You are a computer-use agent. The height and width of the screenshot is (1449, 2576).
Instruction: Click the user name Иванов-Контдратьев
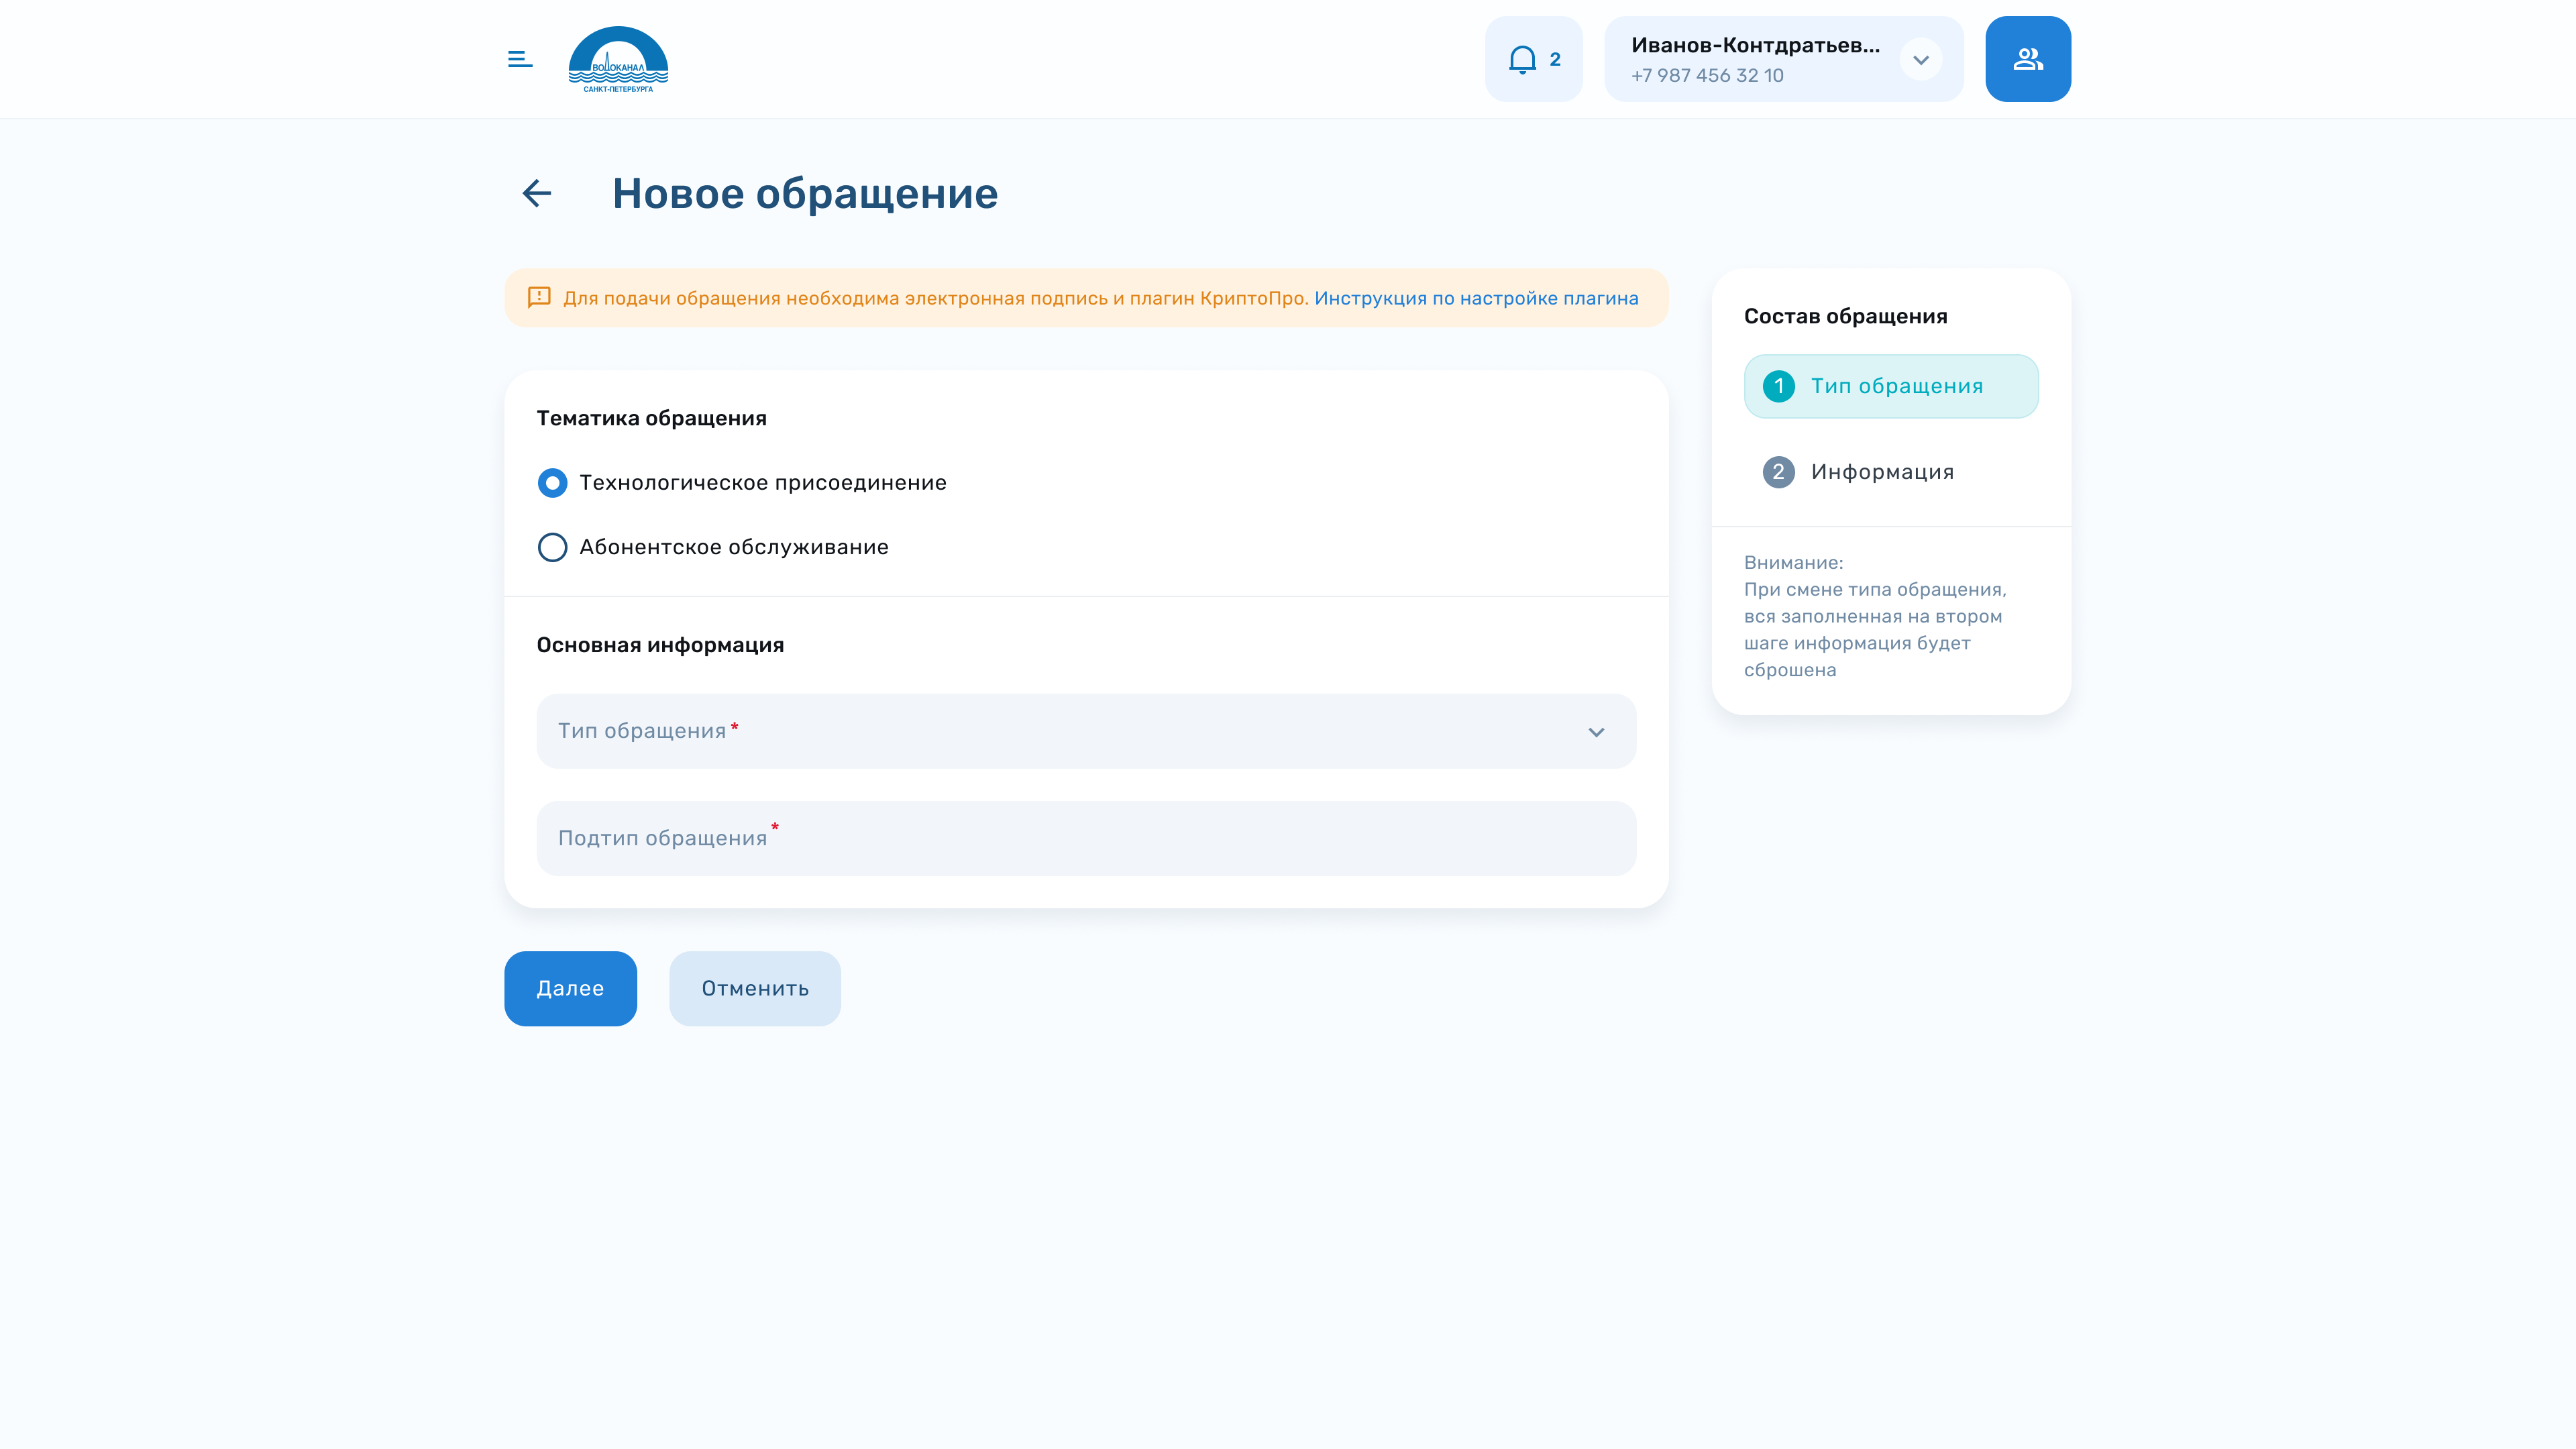coord(1755,45)
